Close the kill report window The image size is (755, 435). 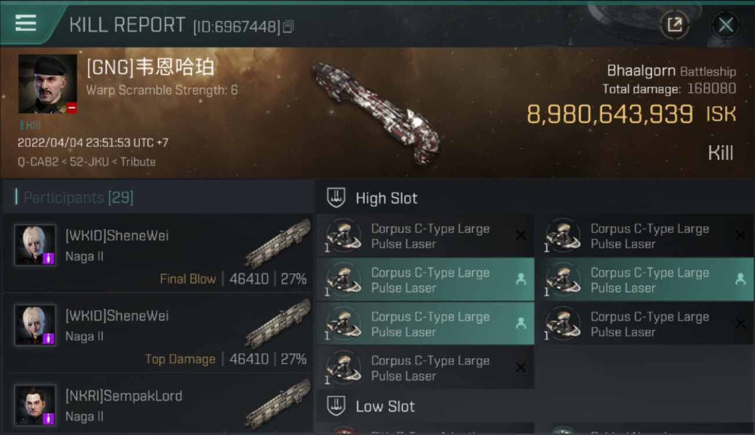725,25
